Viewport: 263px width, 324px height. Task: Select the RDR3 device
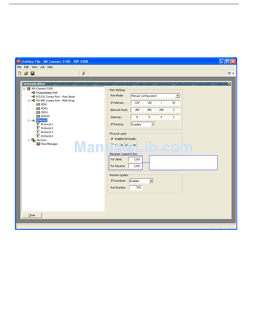(44, 113)
